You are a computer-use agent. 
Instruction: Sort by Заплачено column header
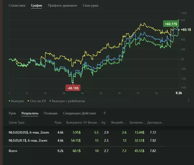pos(137,123)
